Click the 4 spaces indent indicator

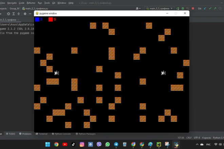pyautogui.click(x=206, y=138)
